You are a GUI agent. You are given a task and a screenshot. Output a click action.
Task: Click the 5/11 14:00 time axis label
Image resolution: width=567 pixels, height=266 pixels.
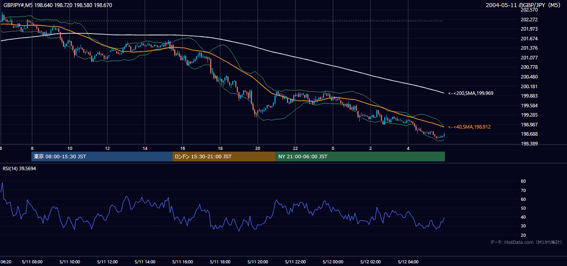click(145, 262)
